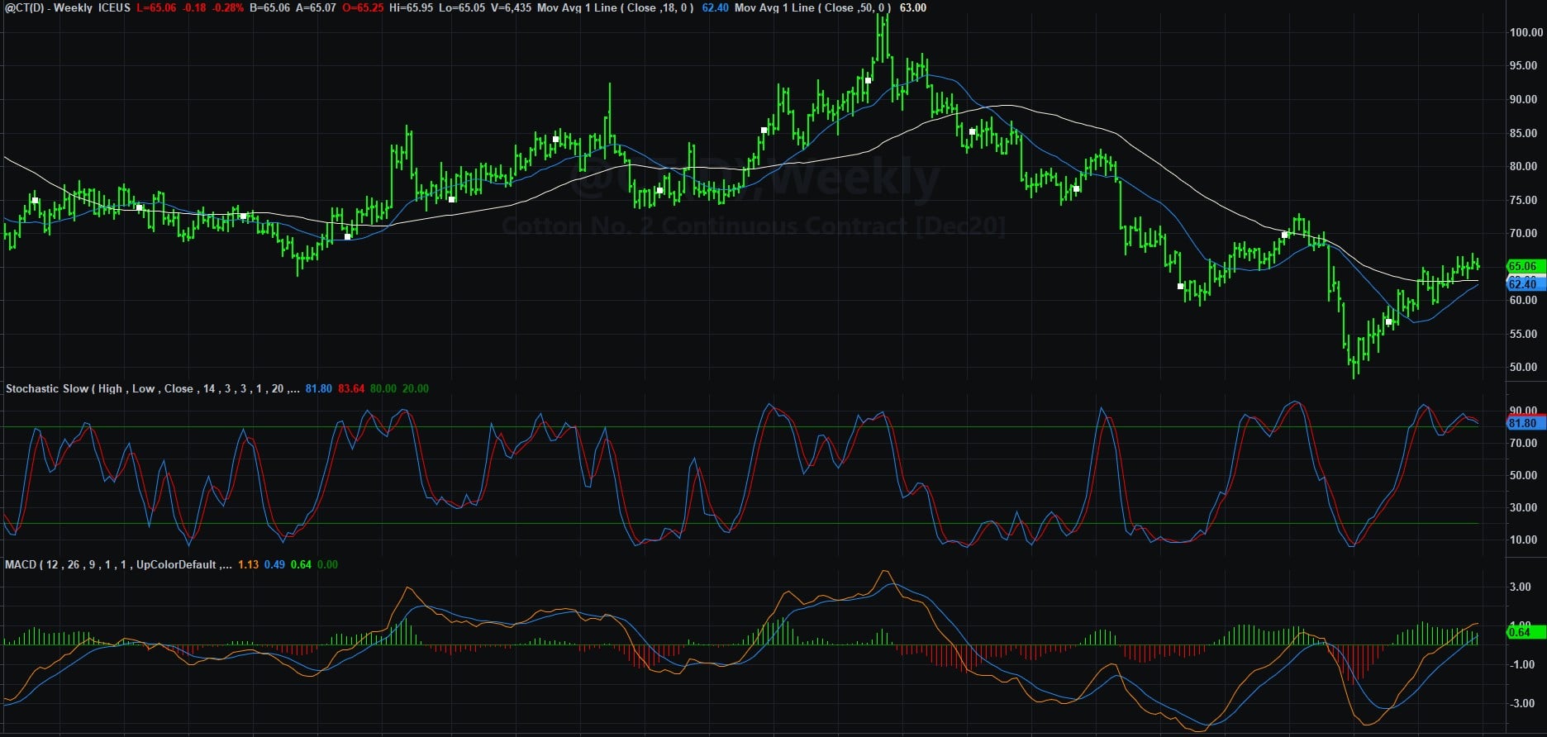This screenshot has width=1547, height=737.
Task: Click the Lo=65.05 low value
Action: (463, 7)
